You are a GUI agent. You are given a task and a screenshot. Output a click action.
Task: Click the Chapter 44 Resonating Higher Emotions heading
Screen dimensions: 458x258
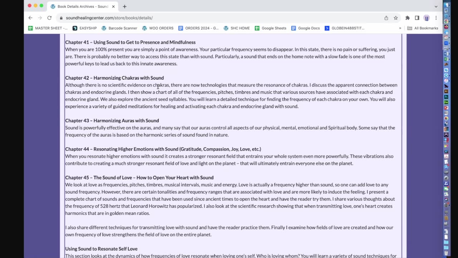(x=163, y=149)
